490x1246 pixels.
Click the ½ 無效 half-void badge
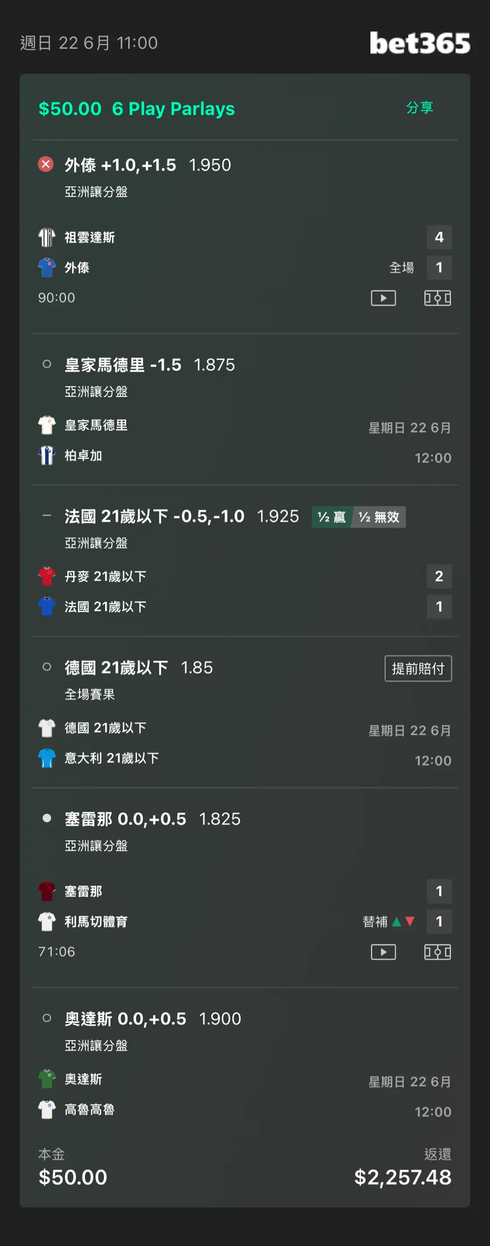[379, 517]
